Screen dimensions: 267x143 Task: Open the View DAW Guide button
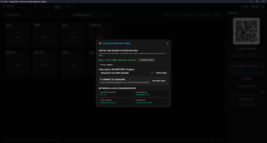click(x=159, y=81)
